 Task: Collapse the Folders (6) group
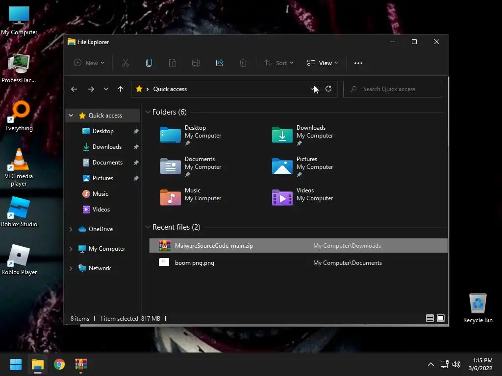tap(148, 112)
